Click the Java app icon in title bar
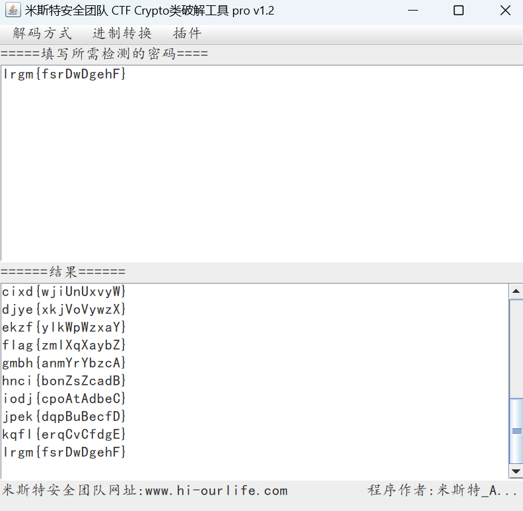The width and height of the screenshot is (523, 511). [13, 10]
